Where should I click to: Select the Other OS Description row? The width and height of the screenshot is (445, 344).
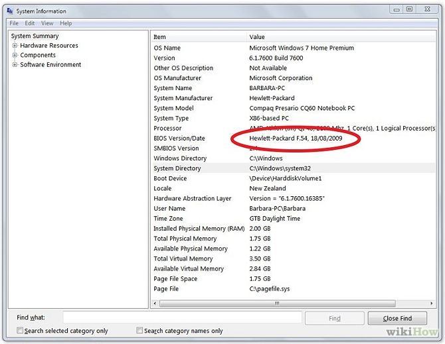click(294, 68)
